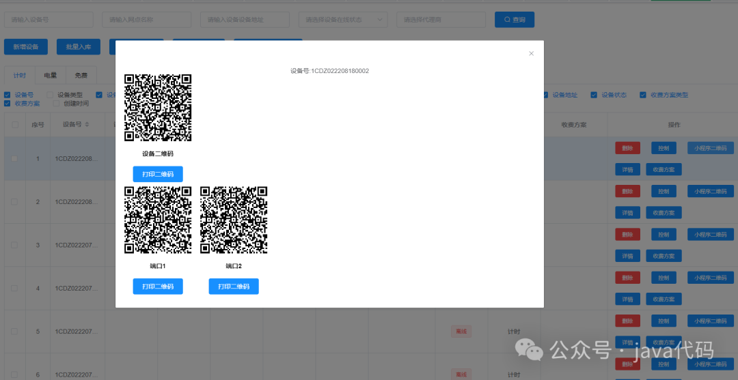The height and width of the screenshot is (380, 738).
Task: Toggle the select-all checkbox in table header
Action: point(15,124)
